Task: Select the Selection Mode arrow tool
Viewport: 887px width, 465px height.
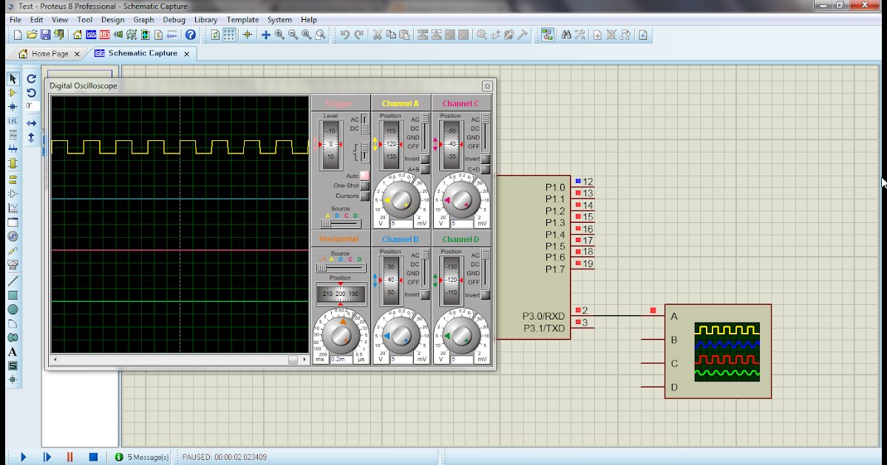Action: 11,79
